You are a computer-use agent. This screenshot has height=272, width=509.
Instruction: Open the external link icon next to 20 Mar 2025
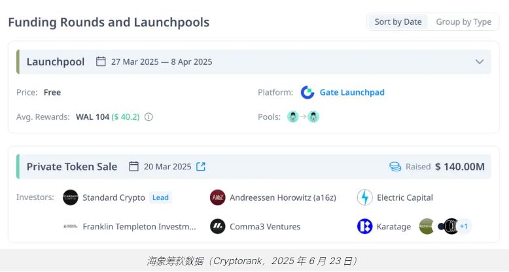click(201, 167)
